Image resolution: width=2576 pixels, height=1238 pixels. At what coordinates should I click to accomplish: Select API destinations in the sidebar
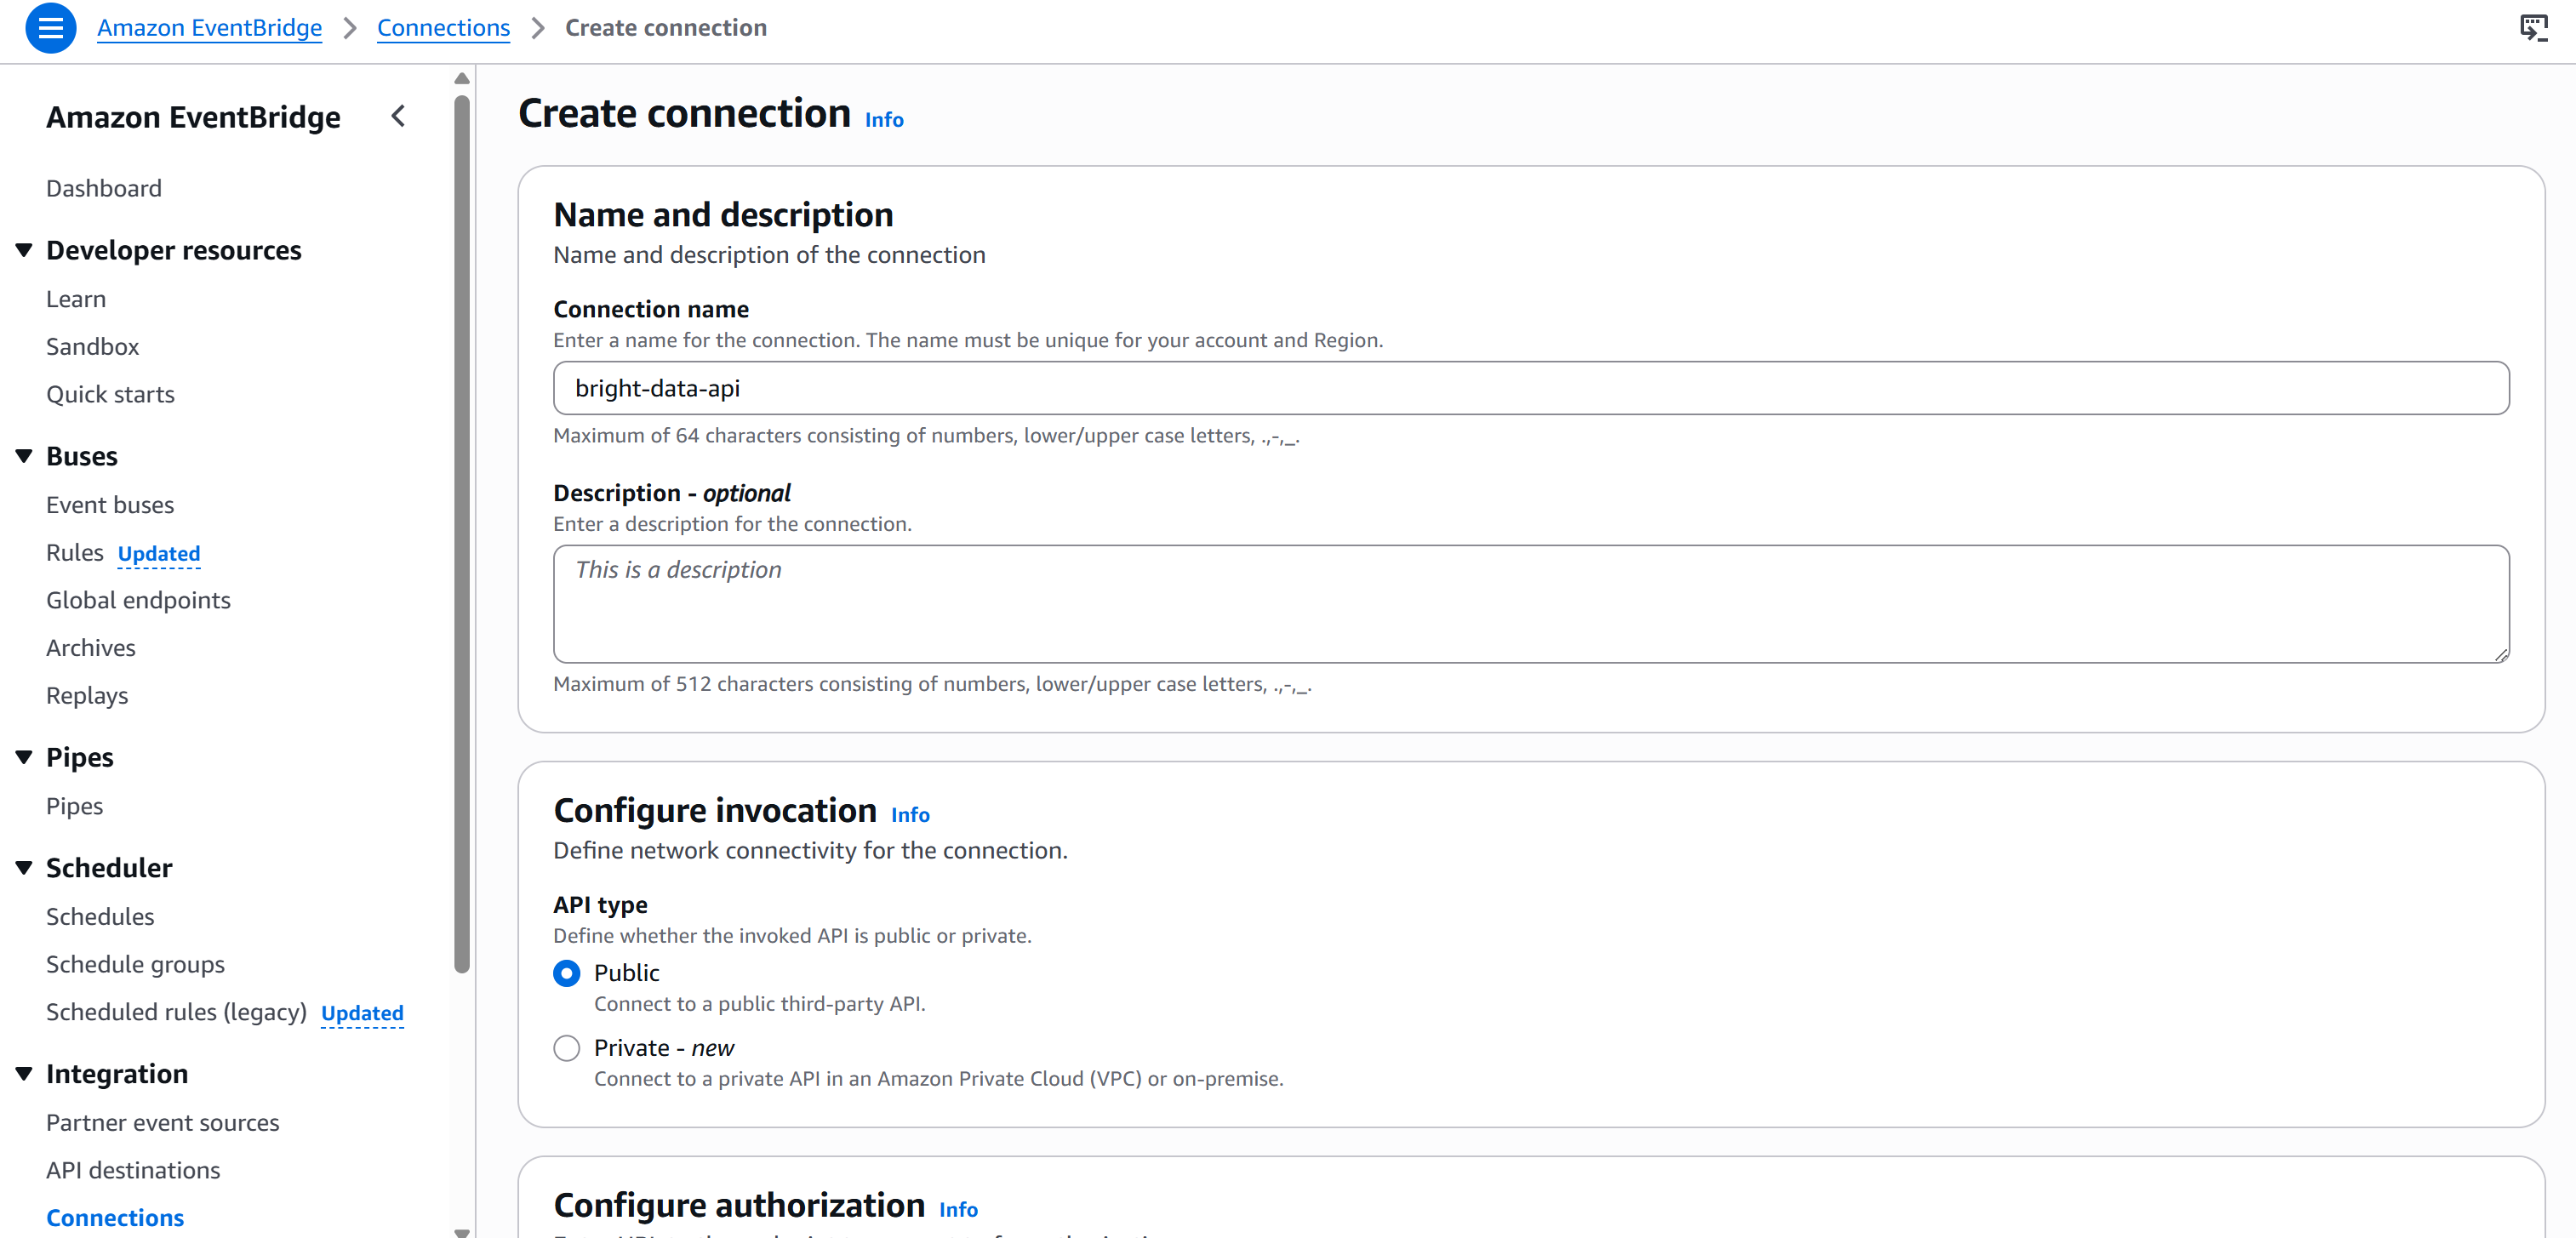[x=133, y=1170]
